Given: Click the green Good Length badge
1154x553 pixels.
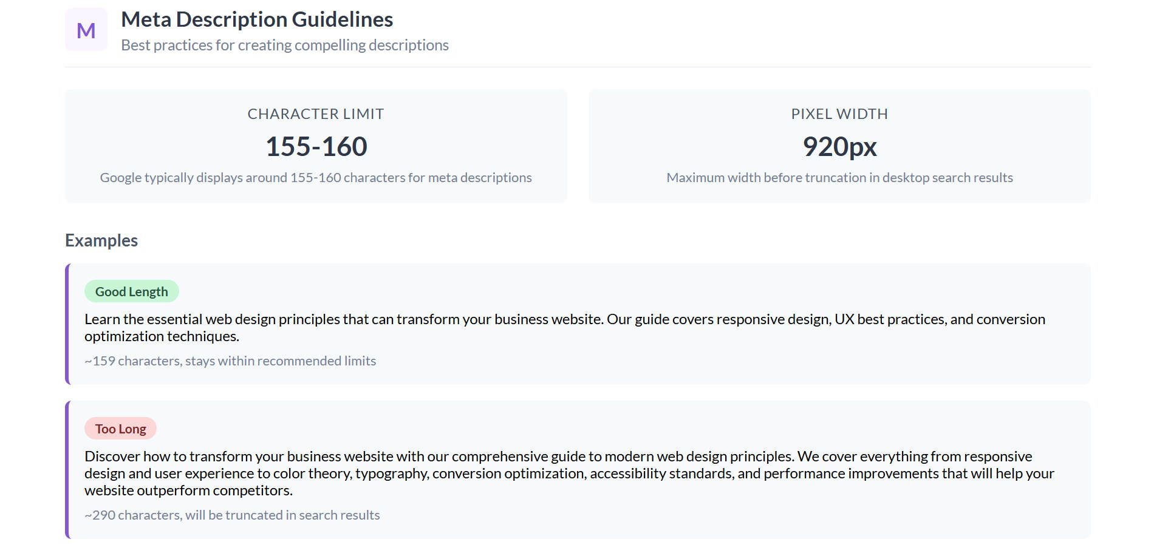Looking at the screenshot, I should [131, 291].
